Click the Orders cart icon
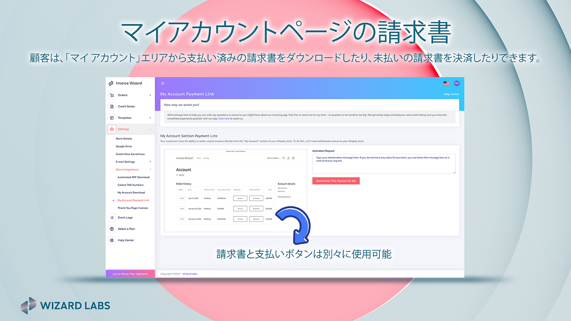The height and width of the screenshot is (321, 571). pyautogui.click(x=112, y=95)
